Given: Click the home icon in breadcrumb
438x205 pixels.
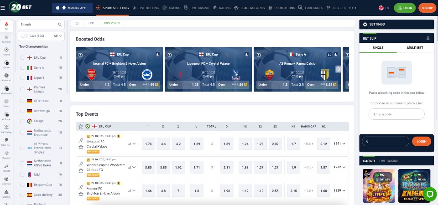Looking at the screenshot, I should (x=78, y=23).
